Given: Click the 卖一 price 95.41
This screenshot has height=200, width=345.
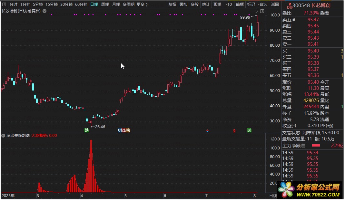Looking at the screenshot, I should coord(313,44).
